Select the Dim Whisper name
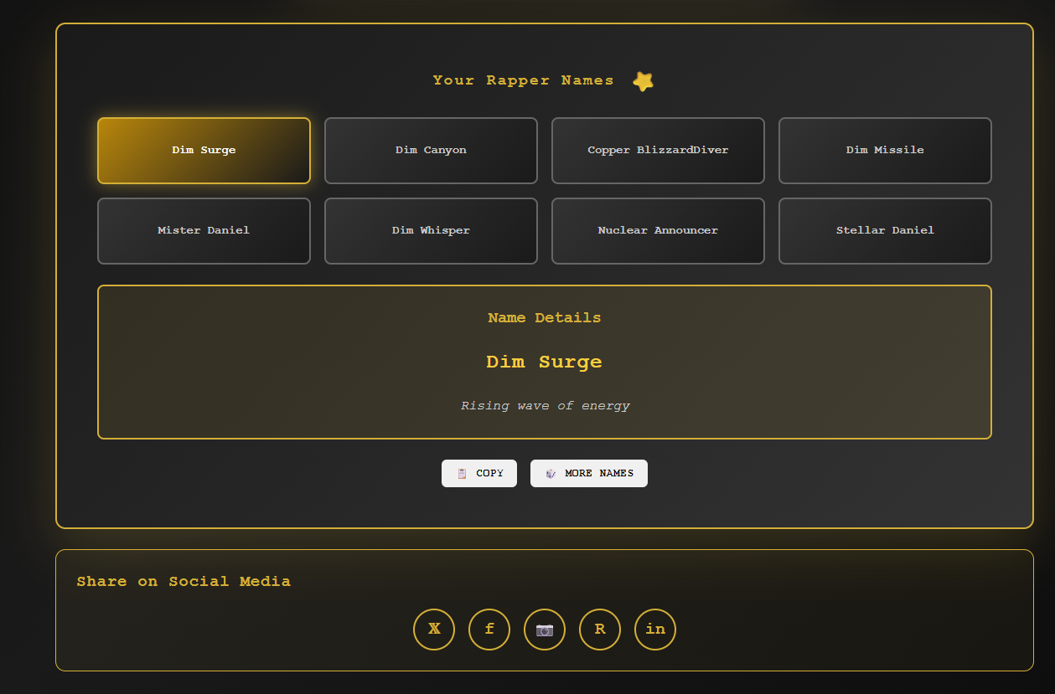This screenshot has width=1055, height=694. coord(431,231)
